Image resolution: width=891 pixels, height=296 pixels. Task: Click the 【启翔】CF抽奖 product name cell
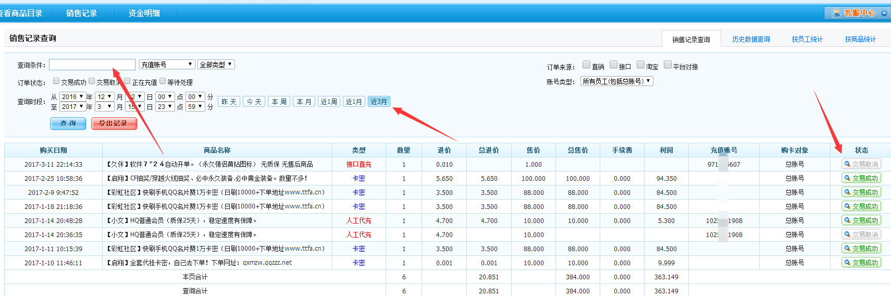click(207, 178)
